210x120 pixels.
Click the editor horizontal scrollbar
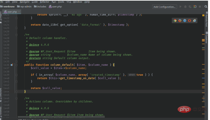click(61, 117)
